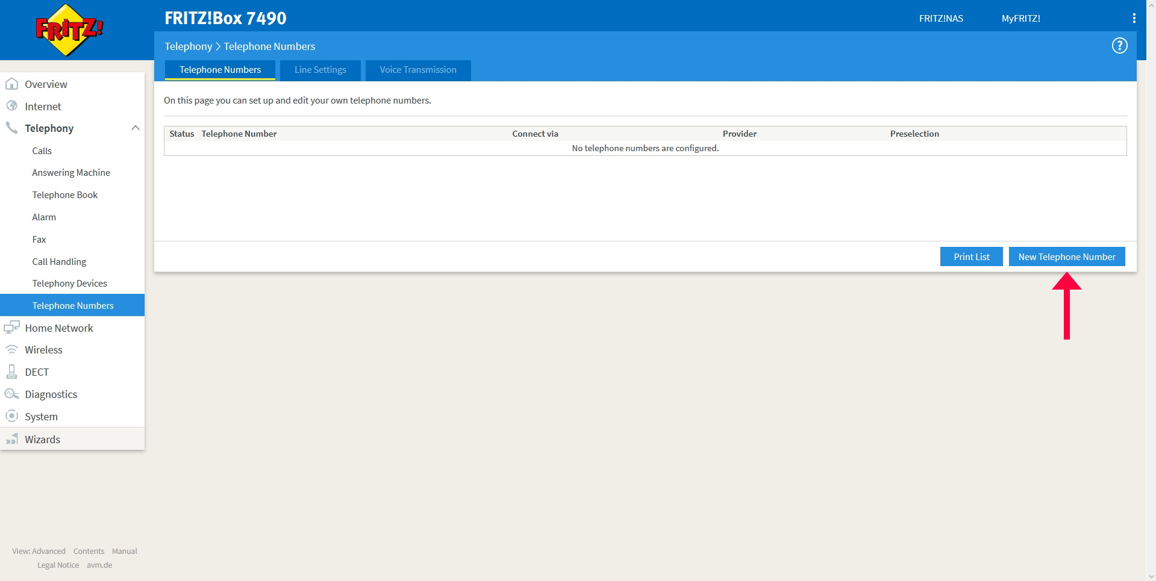Click the Connect via column header
This screenshot has width=1156, height=581.
tap(535, 134)
